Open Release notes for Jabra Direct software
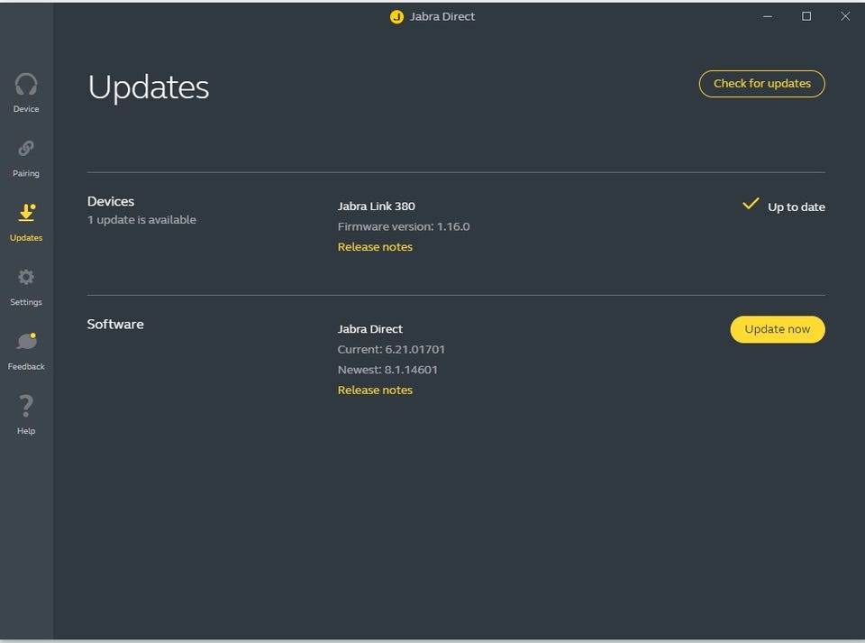Viewport: 865px width, 643px height. point(375,390)
